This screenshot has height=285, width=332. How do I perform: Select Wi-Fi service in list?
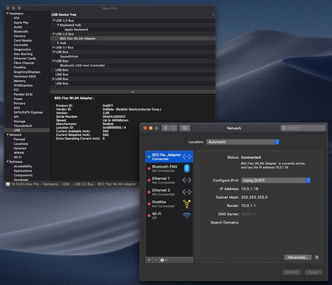tap(169, 216)
